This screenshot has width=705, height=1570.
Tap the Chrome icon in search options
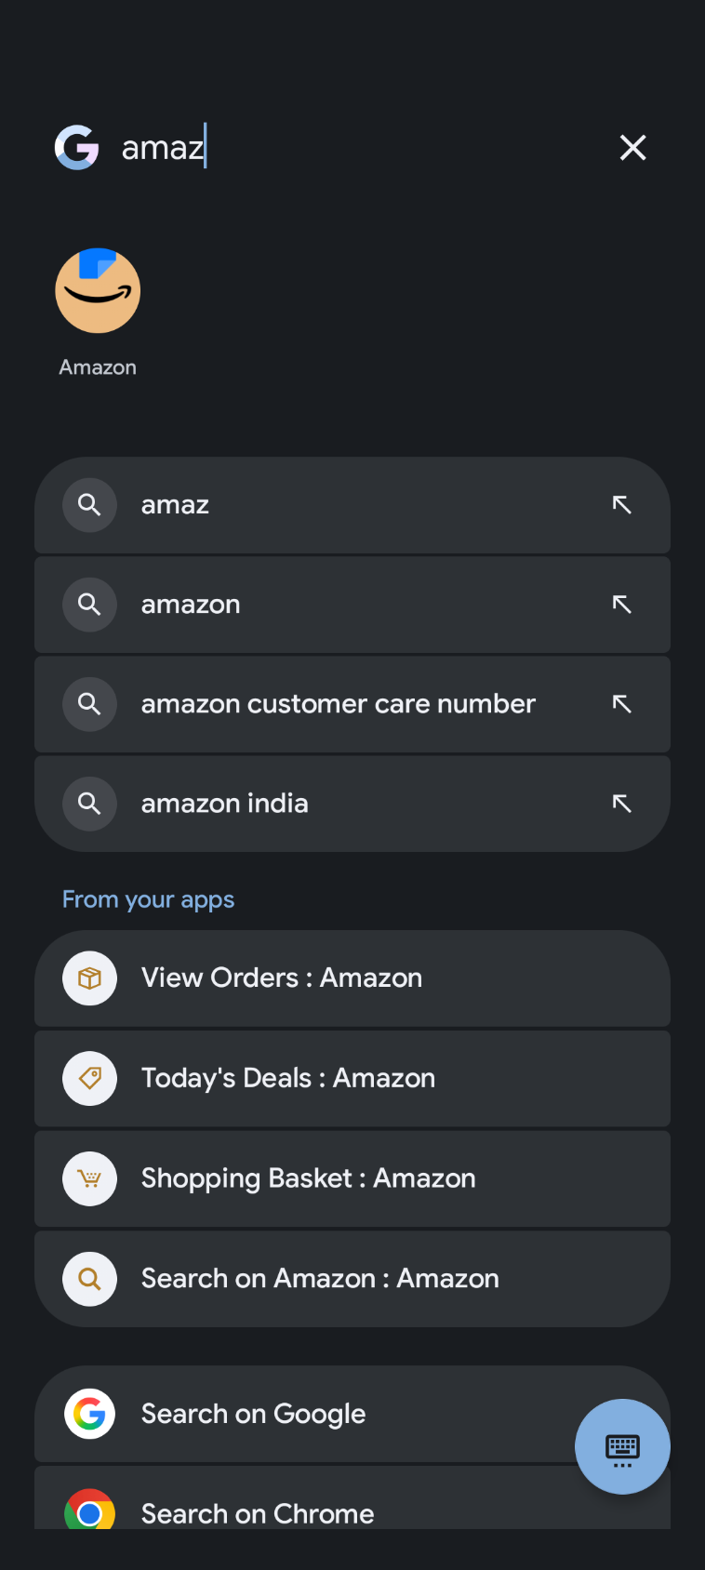point(89,1512)
